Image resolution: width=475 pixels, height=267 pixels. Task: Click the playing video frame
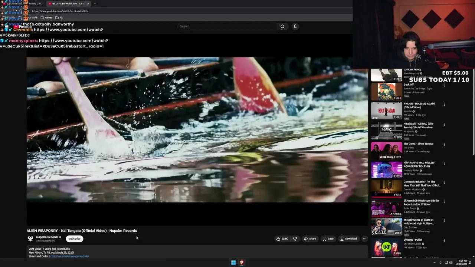(197, 130)
